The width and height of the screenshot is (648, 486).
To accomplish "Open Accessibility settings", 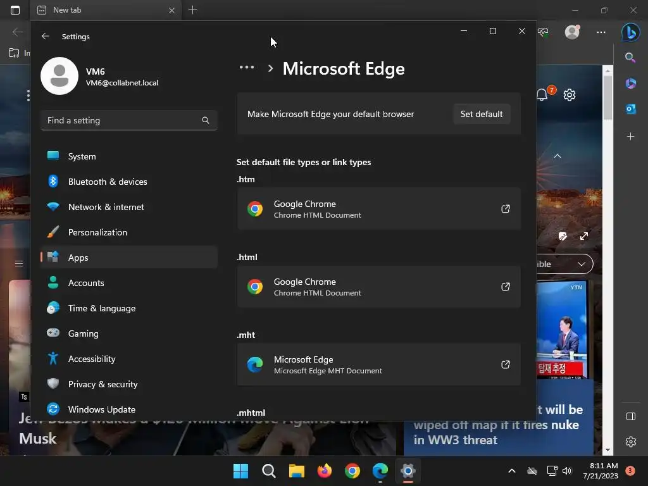I will [x=129, y=359].
